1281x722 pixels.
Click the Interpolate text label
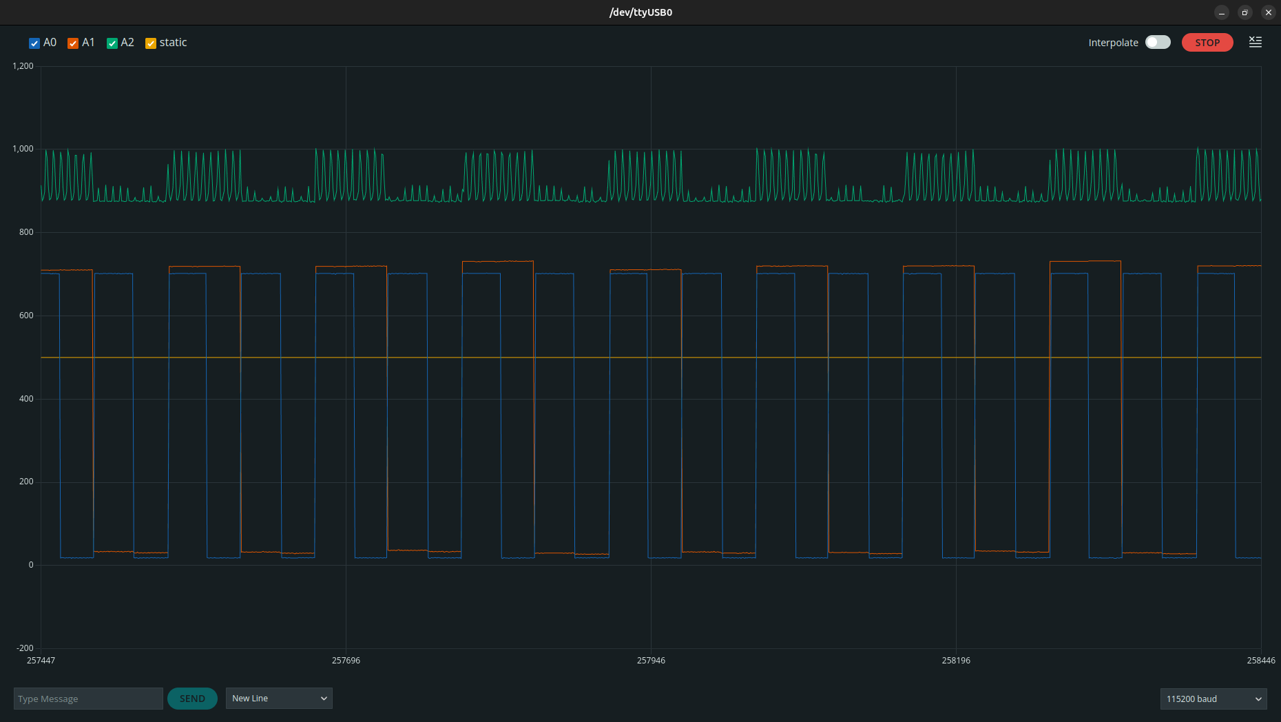click(x=1113, y=43)
